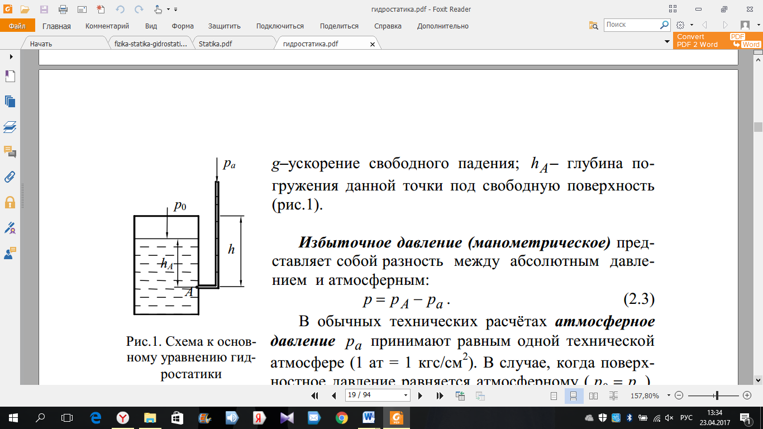Open Digital Signatures panel icon
The image size is (763, 429).
[10, 227]
